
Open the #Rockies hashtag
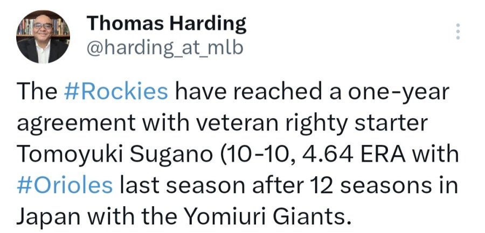tap(115, 91)
